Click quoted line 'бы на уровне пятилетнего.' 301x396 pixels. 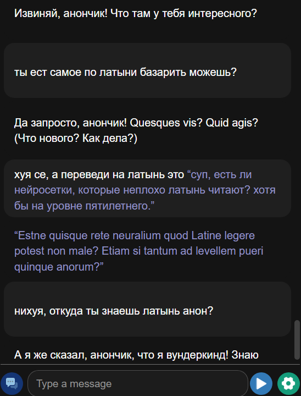(x=84, y=206)
